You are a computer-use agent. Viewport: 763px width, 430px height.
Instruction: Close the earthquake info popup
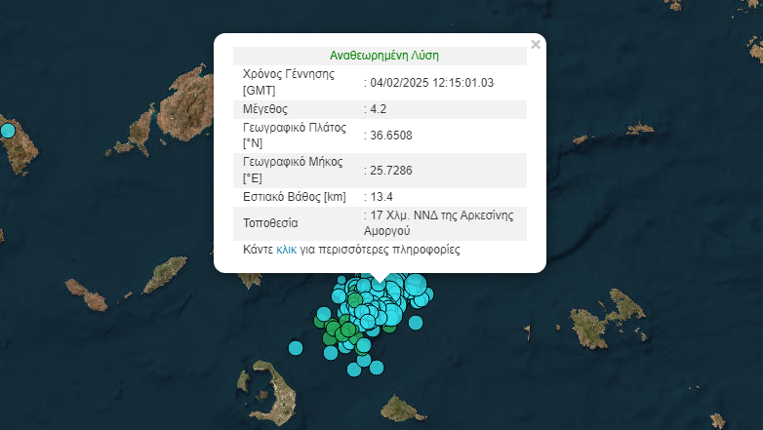(535, 44)
